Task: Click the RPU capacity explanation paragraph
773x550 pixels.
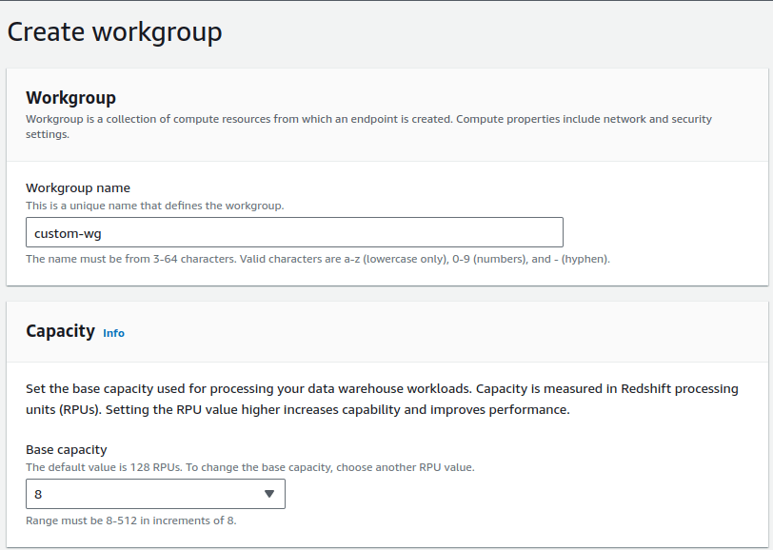Action: (x=381, y=400)
